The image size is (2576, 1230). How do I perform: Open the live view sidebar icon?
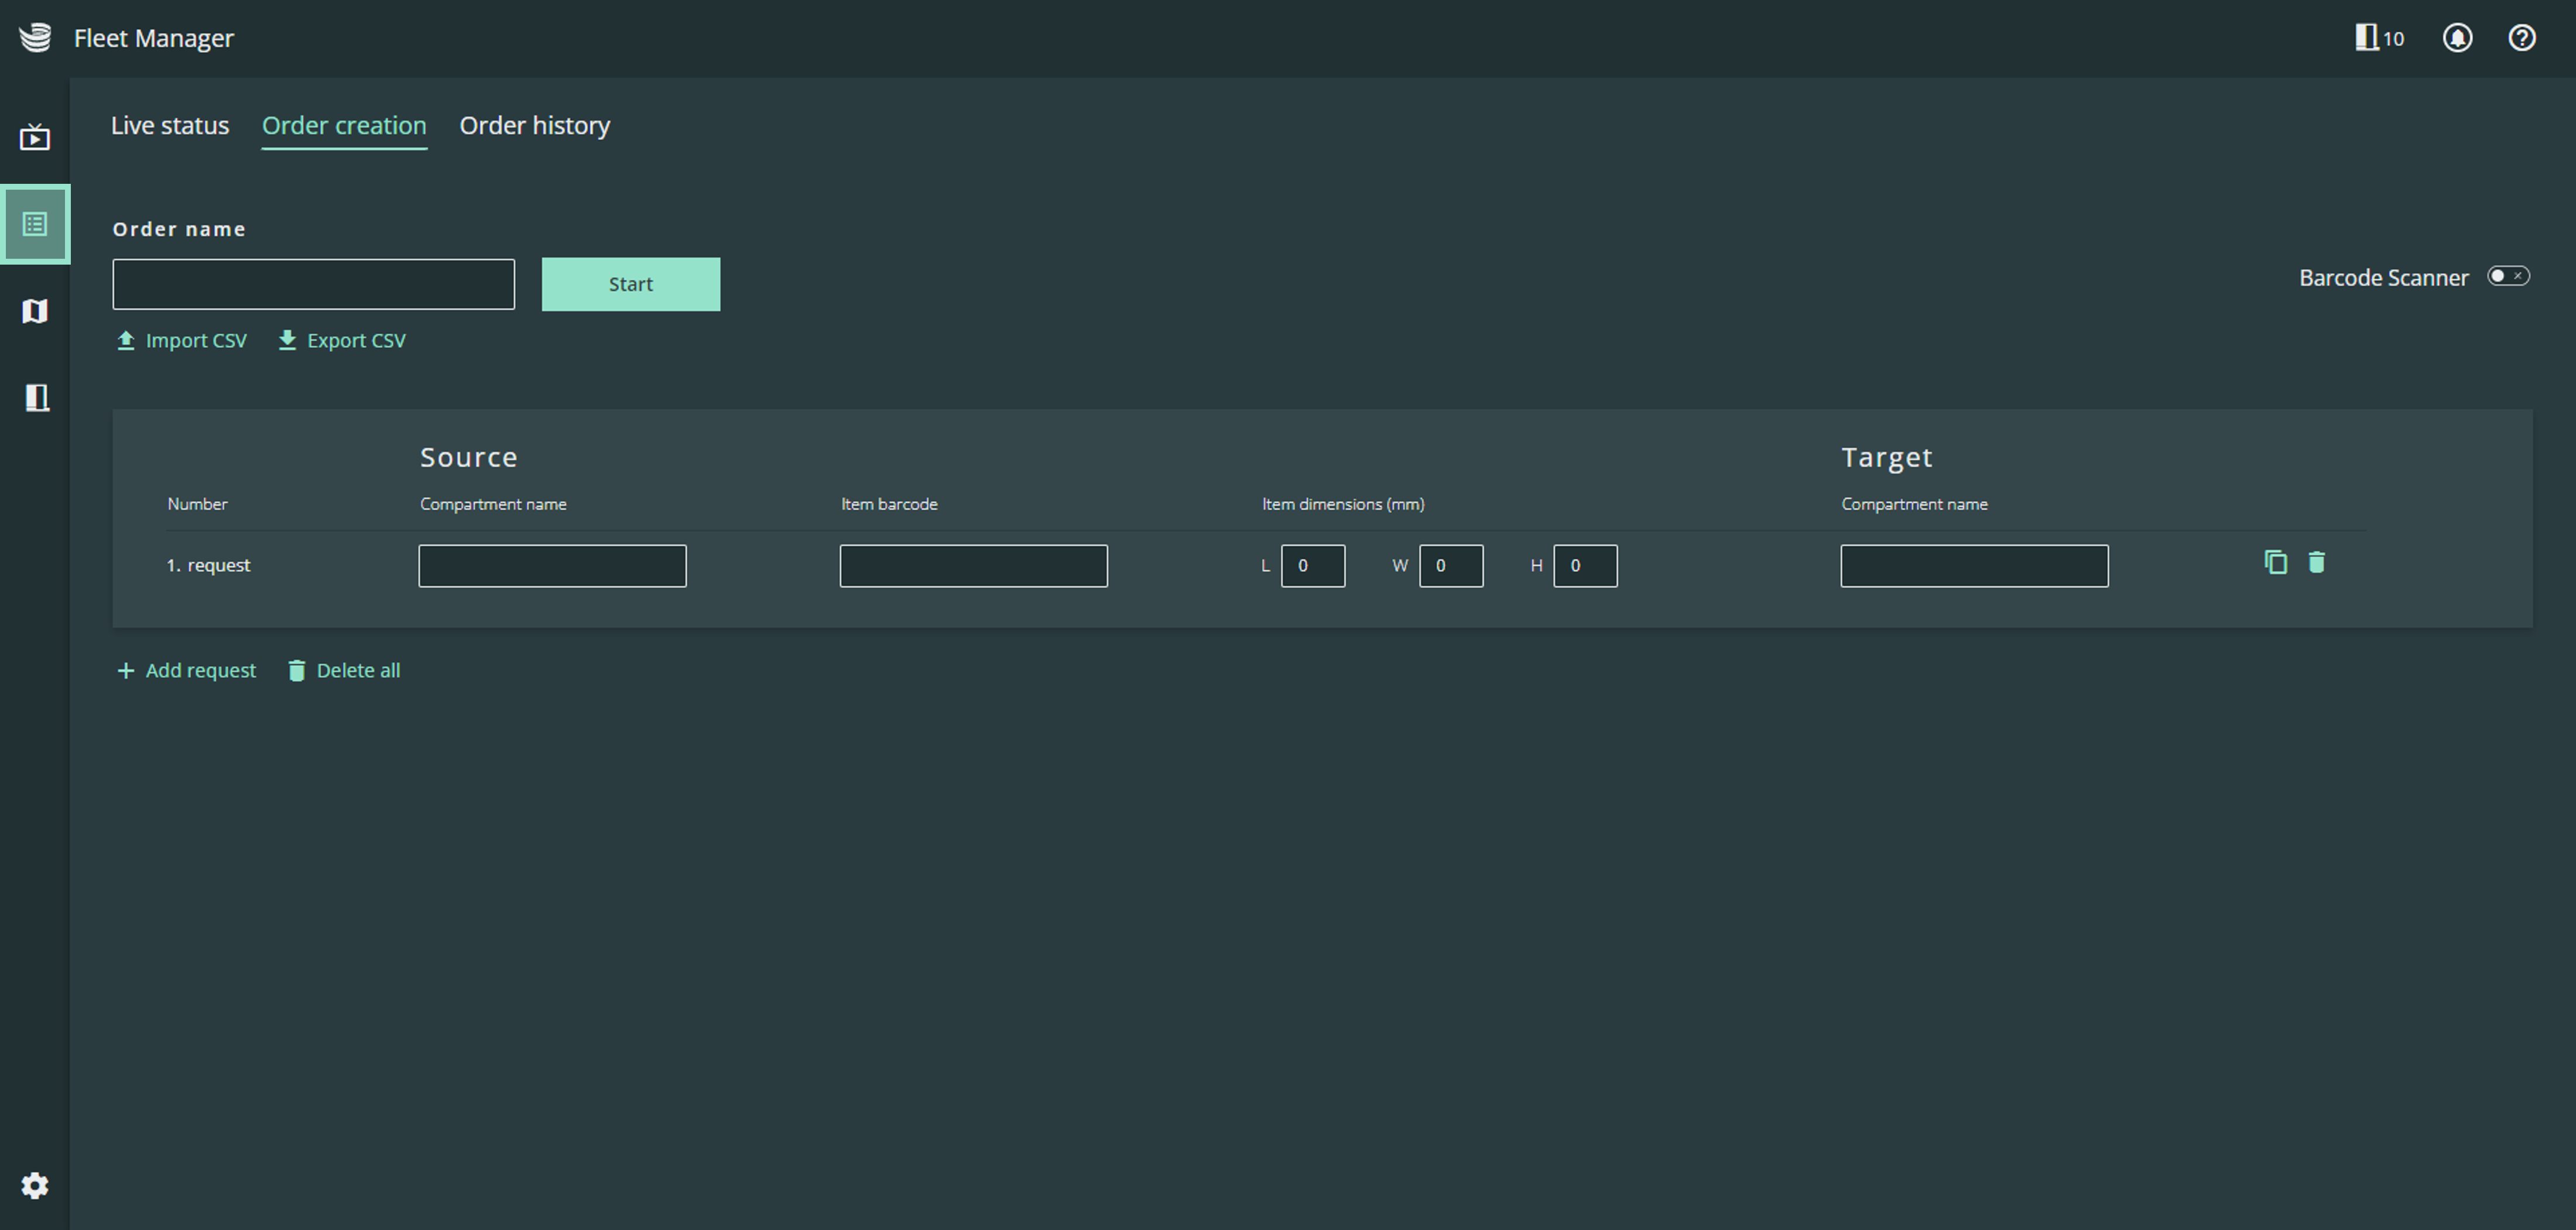(35, 137)
